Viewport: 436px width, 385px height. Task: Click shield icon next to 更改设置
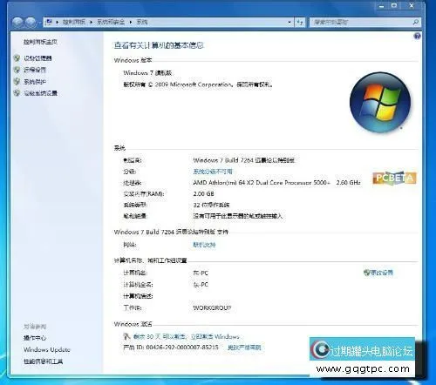pos(366,273)
